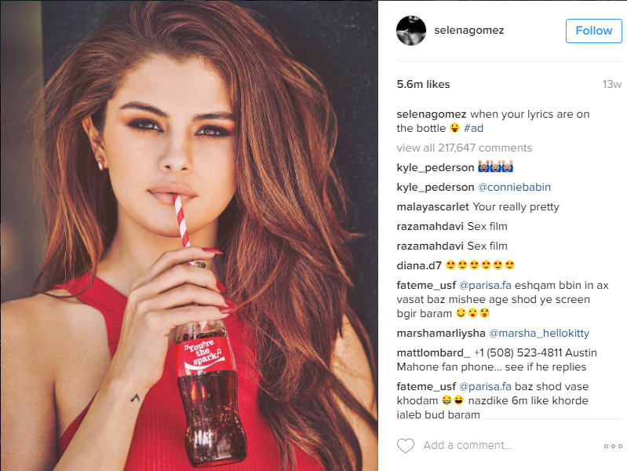Click the selenagomez profile avatar
The width and height of the screenshot is (627, 471).
[x=411, y=31]
